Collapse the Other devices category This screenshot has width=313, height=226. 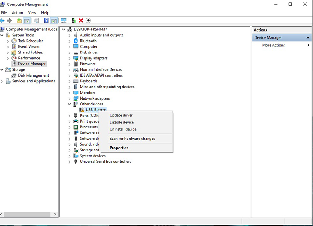tap(70, 104)
